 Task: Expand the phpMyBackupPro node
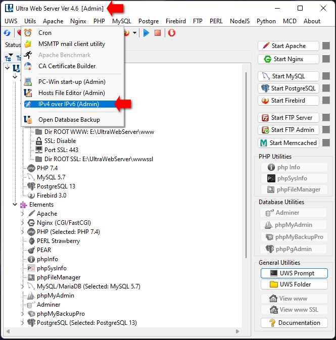pyautogui.click(x=23, y=314)
